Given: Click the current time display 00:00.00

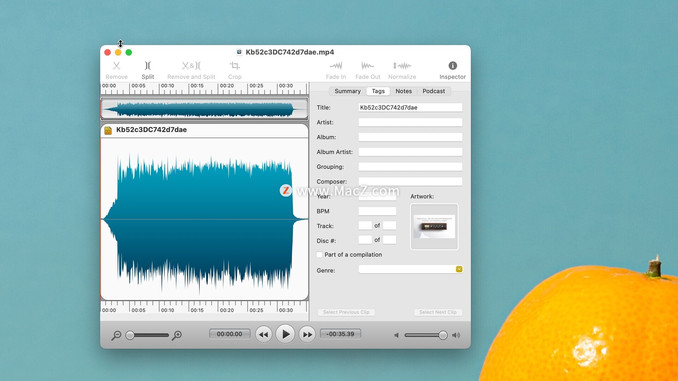Looking at the screenshot, I should tap(230, 334).
